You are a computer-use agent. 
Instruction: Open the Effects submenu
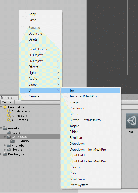[x=41, y=67]
